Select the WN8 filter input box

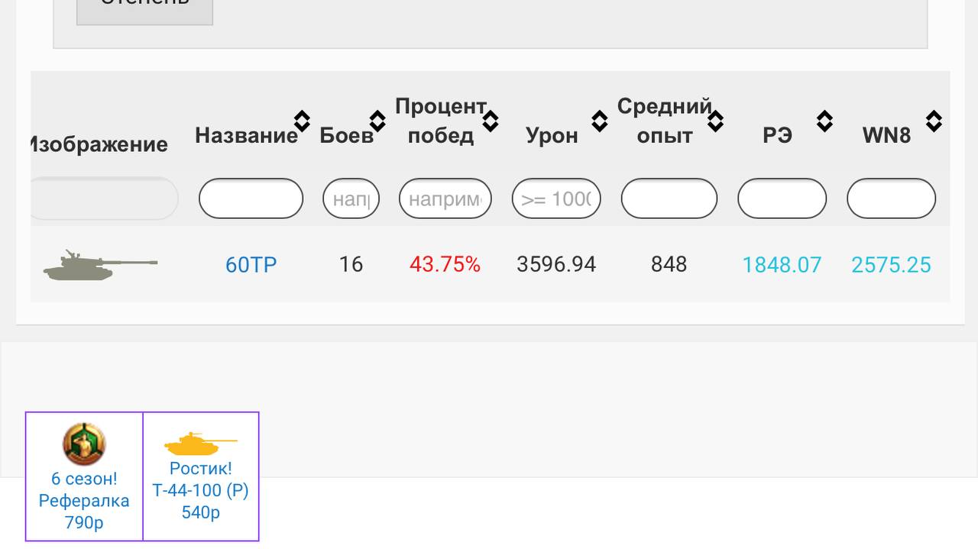[891, 199]
